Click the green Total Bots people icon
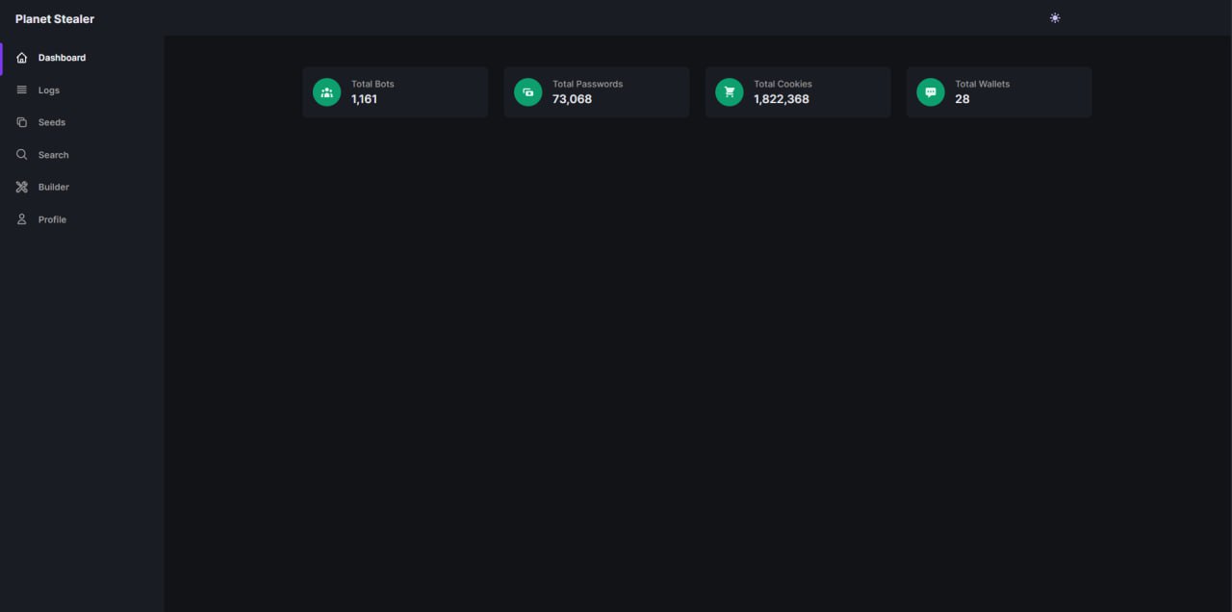 (x=326, y=92)
